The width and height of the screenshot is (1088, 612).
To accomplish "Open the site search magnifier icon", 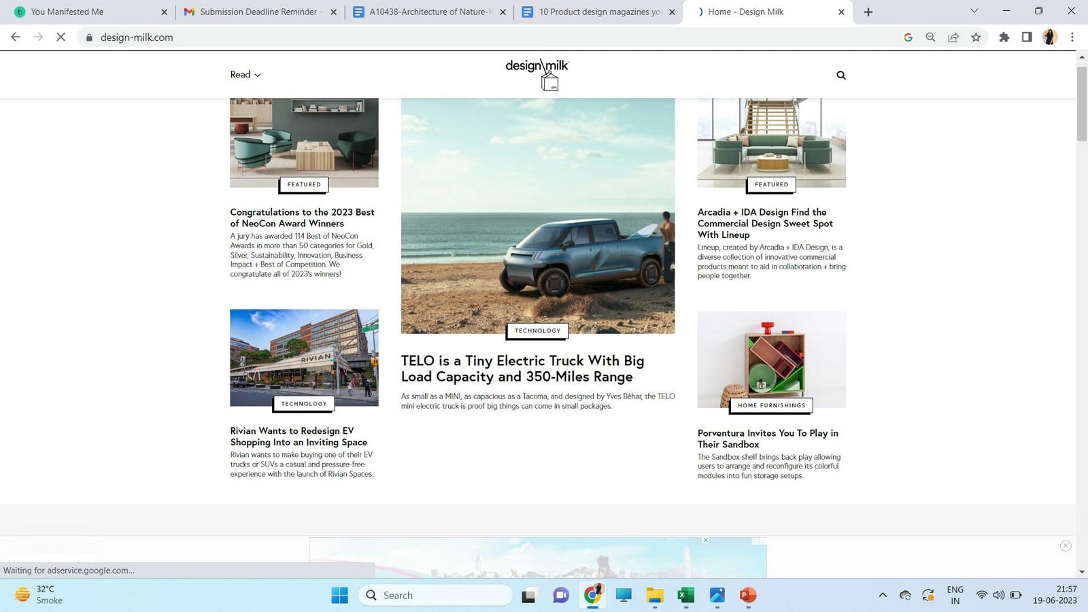I will [841, 75].
